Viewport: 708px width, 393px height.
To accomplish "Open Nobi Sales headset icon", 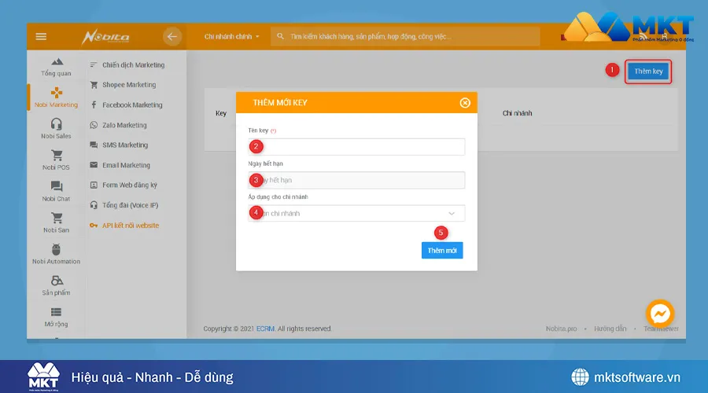I will pyautogui.click(x=56, y=124).
